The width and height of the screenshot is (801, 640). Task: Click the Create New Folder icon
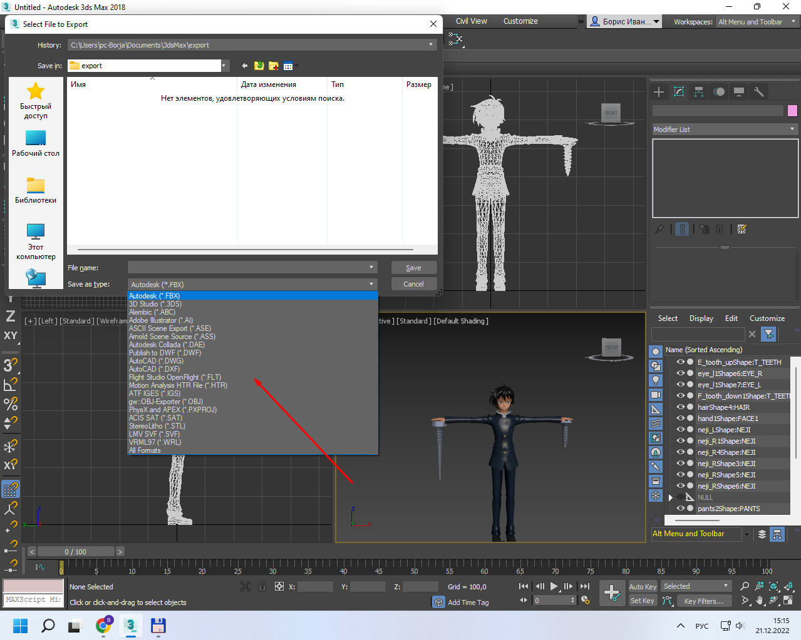pos(274,66)
